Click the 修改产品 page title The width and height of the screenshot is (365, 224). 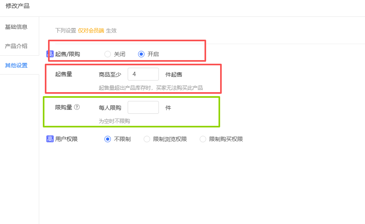click(x=18, y=6)
